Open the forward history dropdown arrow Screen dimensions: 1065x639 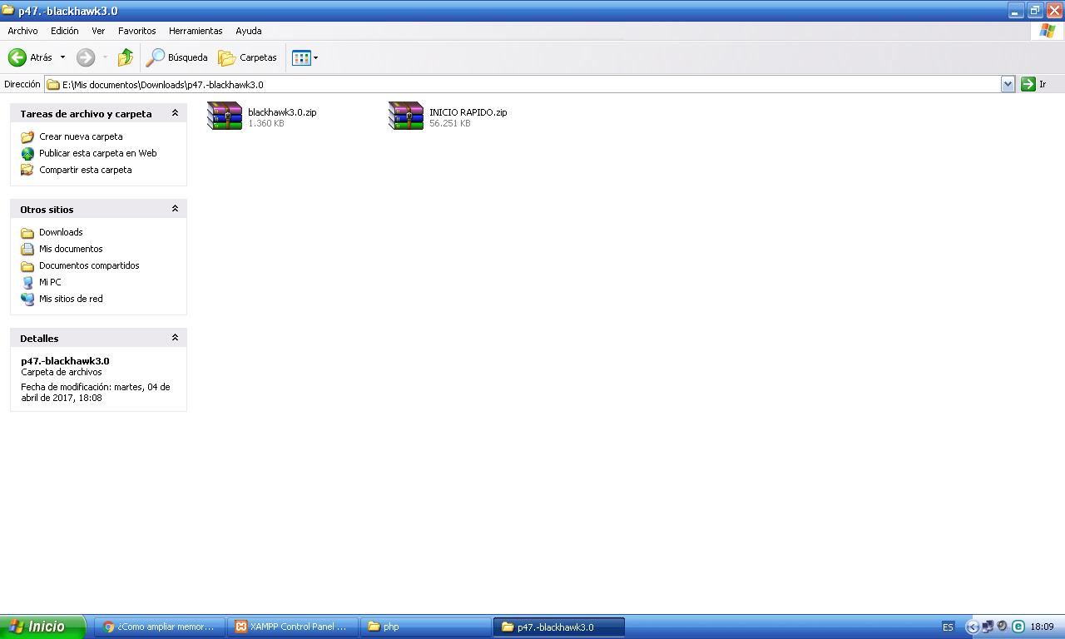[x=105, y=57]
